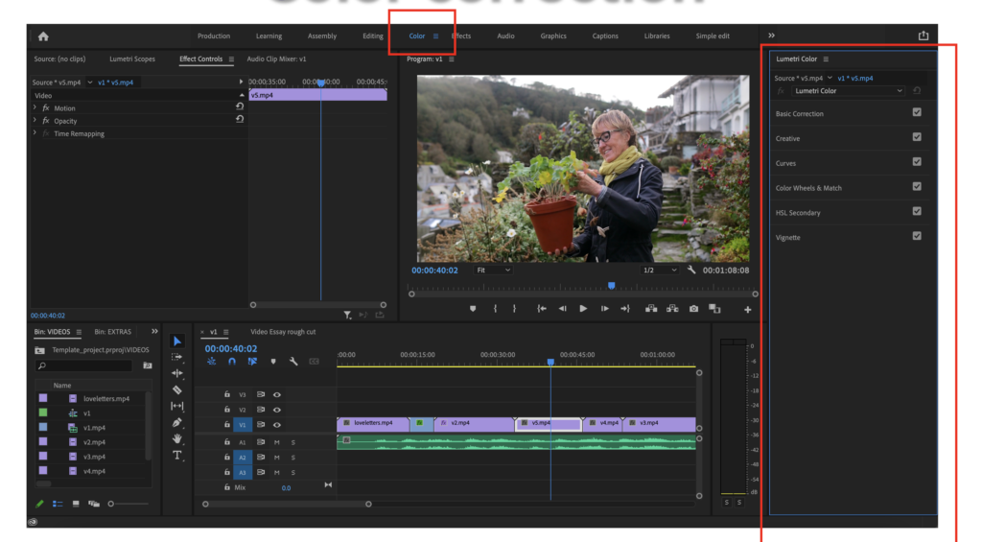Image resolution: width=982 pixels, height=542 pixels.
Task: Open the Home screen icon
Action: (x=43, y=36)
